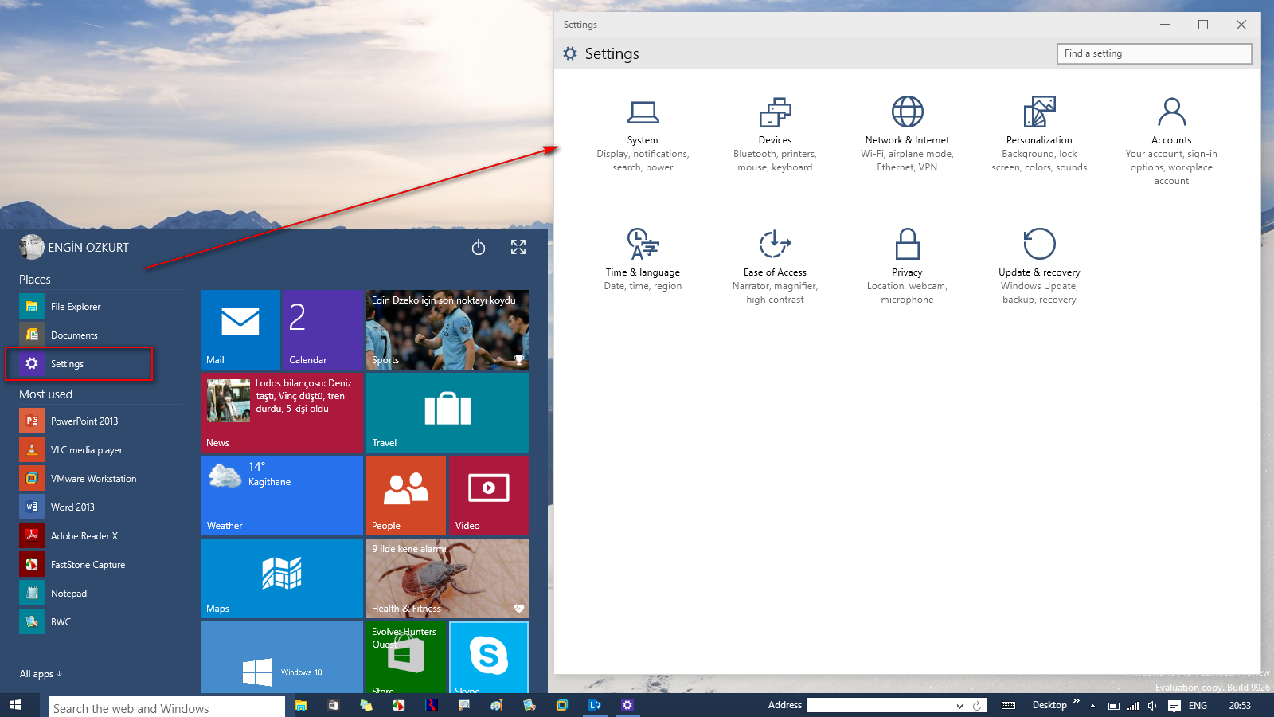Click the taskbar Address input field
The width and height of the screenshot is (1274, 717).
880,705
